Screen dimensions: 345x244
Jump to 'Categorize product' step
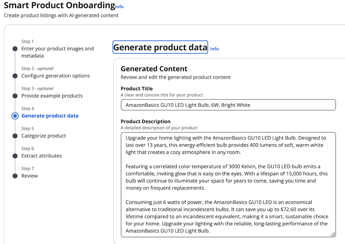click(44, 136)
